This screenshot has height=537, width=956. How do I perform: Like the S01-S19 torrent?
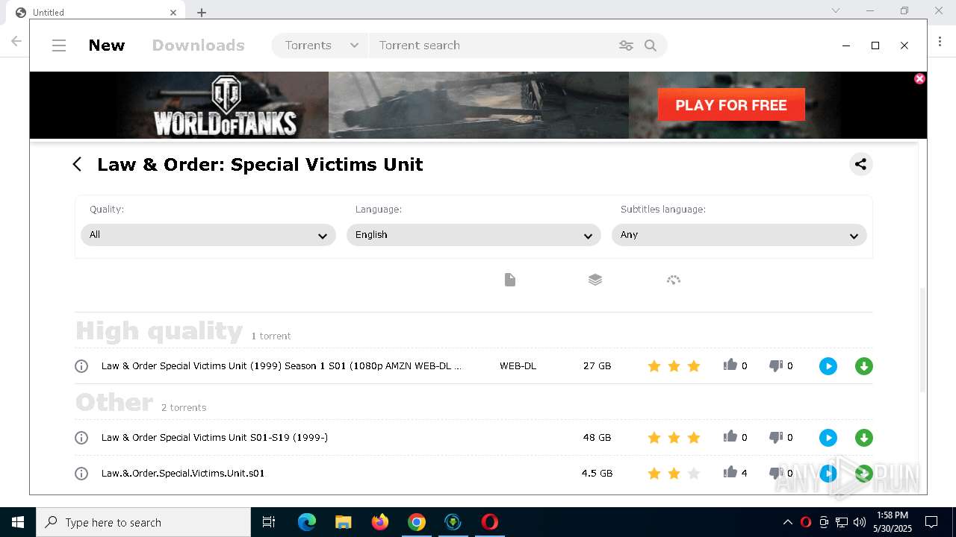point(730,436)
